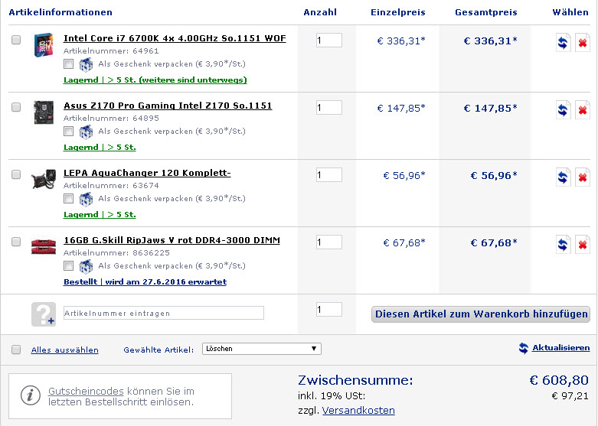
Task: Open Asus Z170 Pro Gaming product link
Action: point(168,106)
